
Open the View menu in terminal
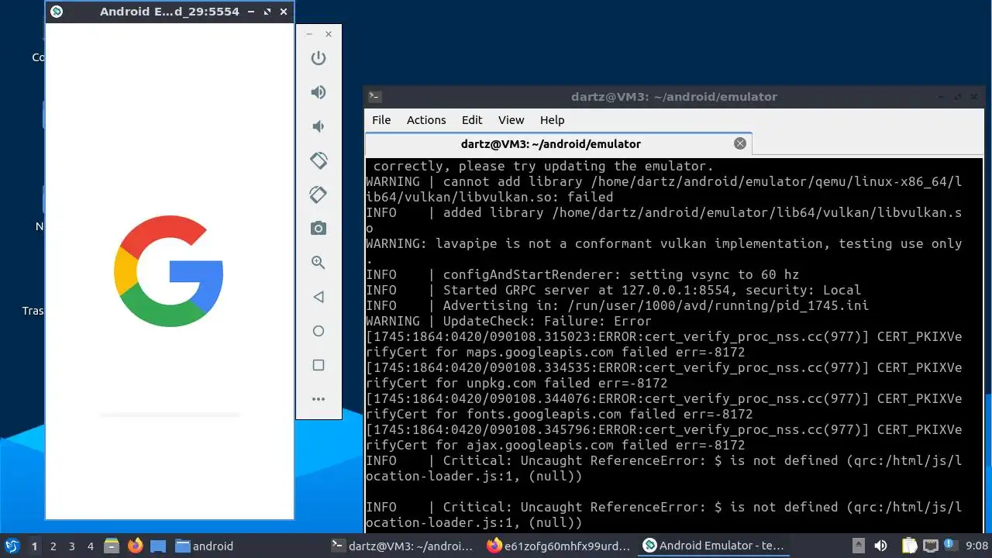tap(511, 120)
